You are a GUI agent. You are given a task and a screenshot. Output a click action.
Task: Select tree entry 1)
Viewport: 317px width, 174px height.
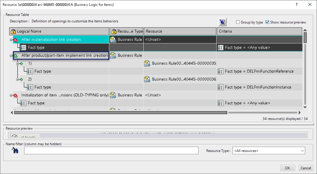[30, 63]
